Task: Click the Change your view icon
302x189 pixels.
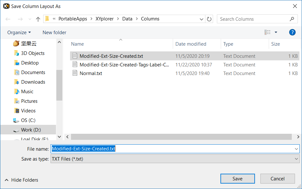Action: point(267,32)
